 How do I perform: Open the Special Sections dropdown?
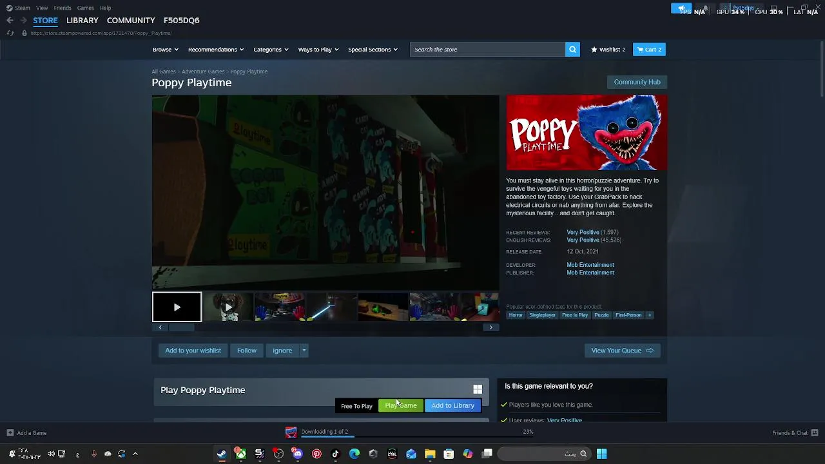[373, 50]
